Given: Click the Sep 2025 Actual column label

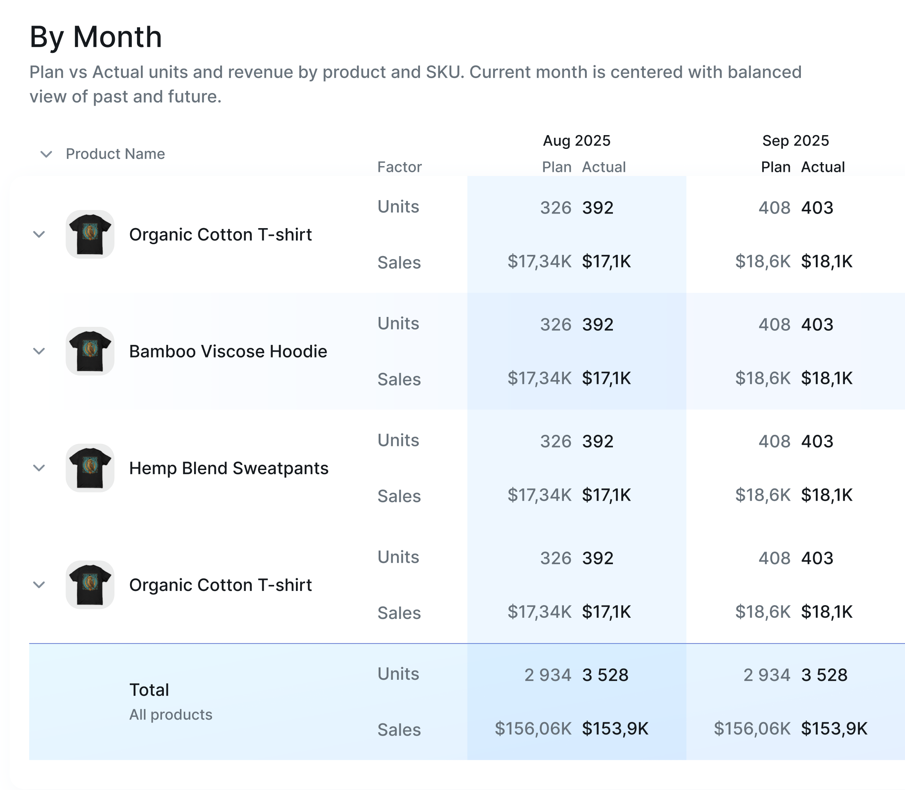Looking at the screenshot, I should pos(823,167).
